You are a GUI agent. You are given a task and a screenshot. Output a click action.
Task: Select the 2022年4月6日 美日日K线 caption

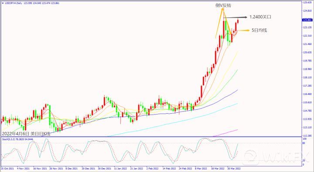(x=26, y=134)
